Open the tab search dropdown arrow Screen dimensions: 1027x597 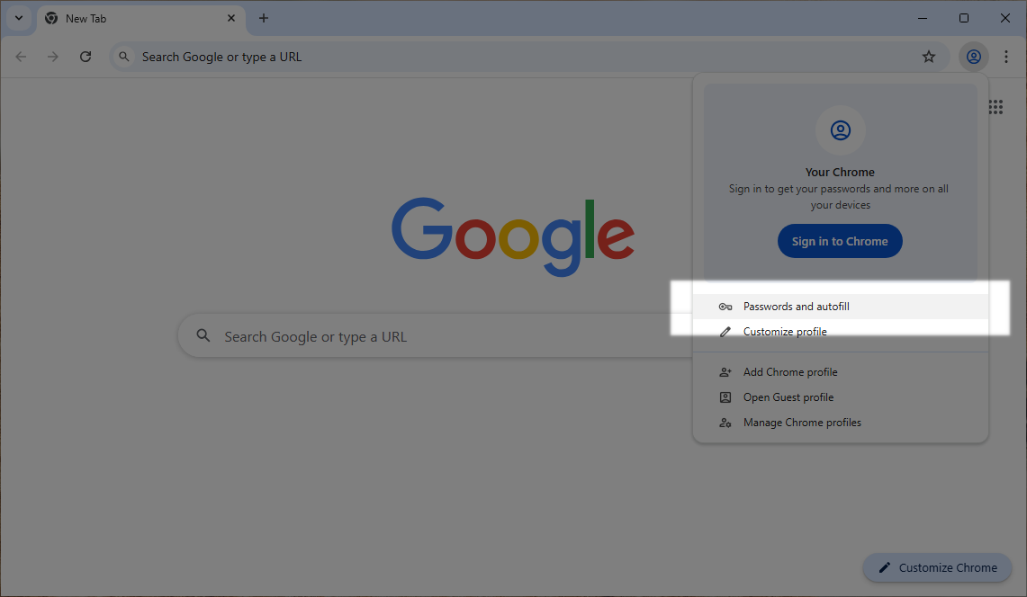18,18
